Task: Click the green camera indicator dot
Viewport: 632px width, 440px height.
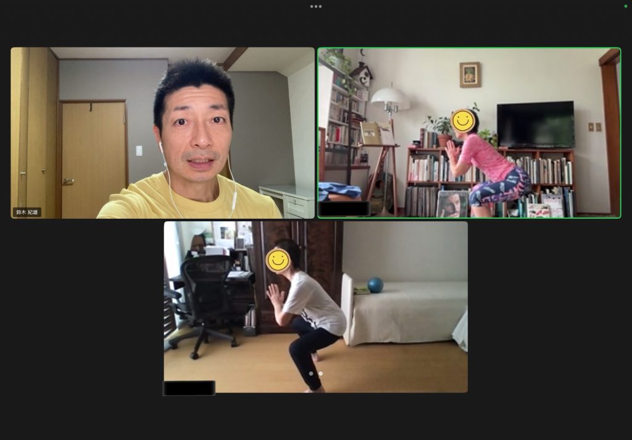Action: pos(626,6)
